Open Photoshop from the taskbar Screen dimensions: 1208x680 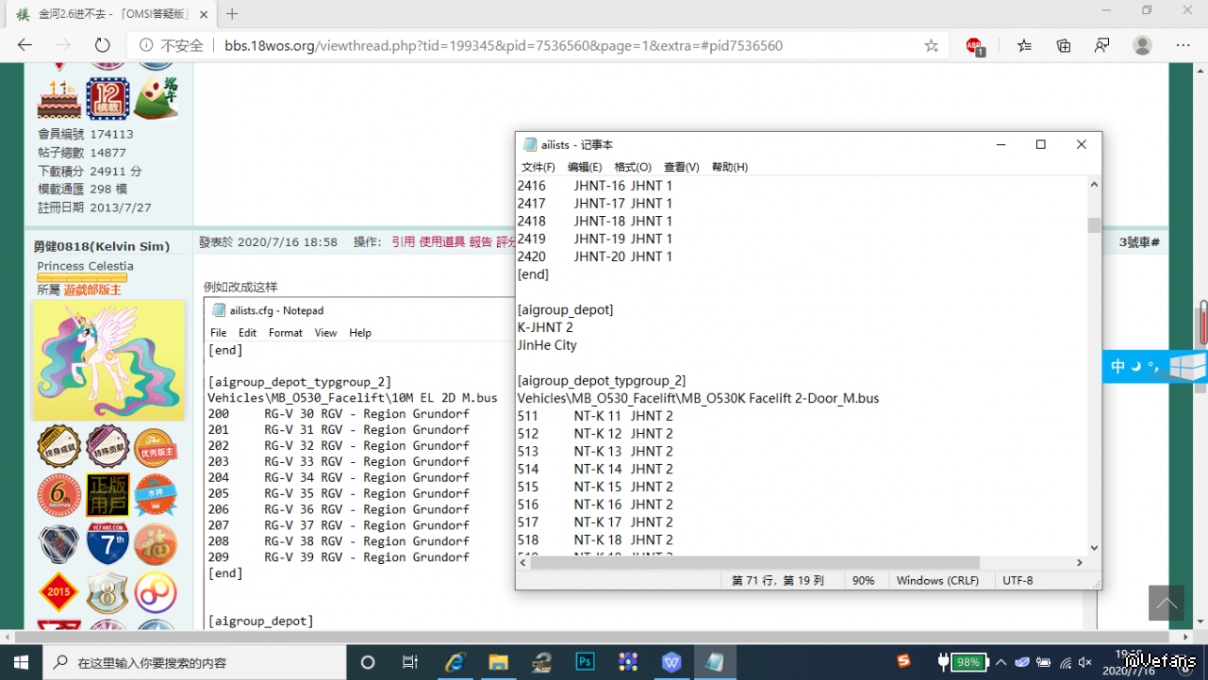585,662
